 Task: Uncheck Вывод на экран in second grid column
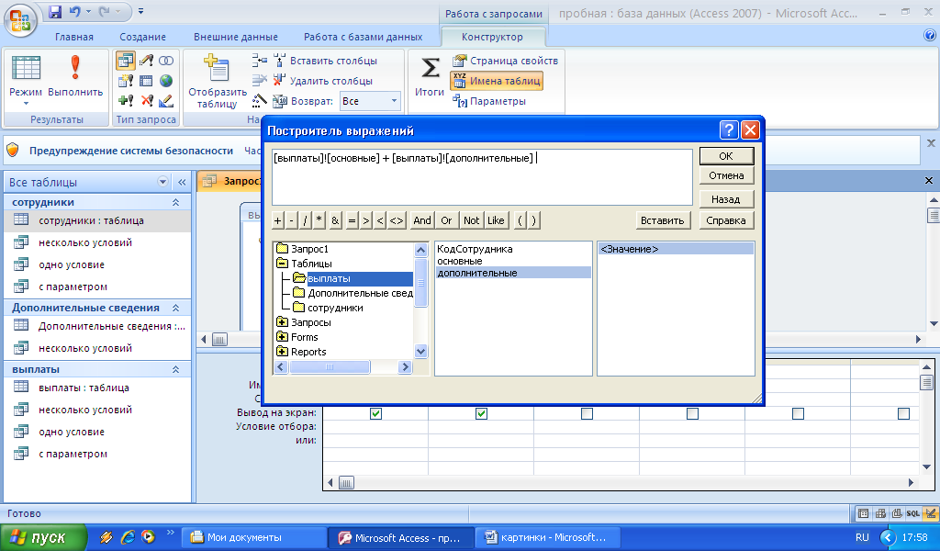tap(481, 413)
